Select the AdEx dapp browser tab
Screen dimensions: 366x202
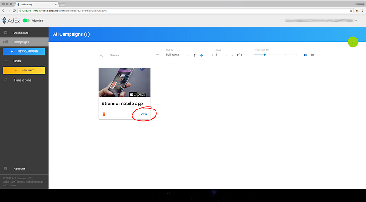37,5
